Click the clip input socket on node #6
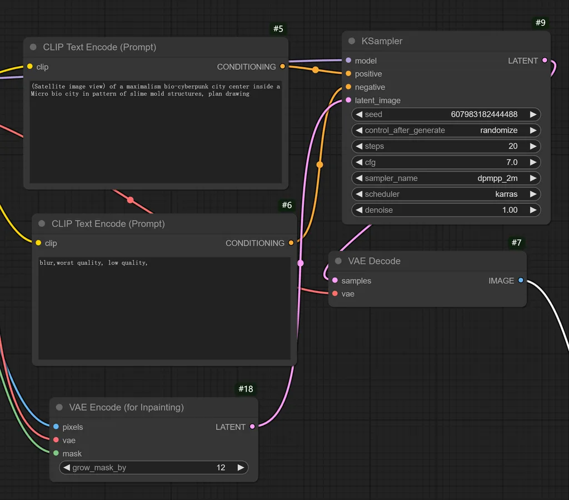The image size is (569, 500). (x=38, y=243)
